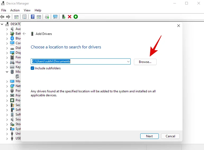This screenshot has width=204, height=150.
Task: Click the Batteries category icon
Action: tap(12, 34)
